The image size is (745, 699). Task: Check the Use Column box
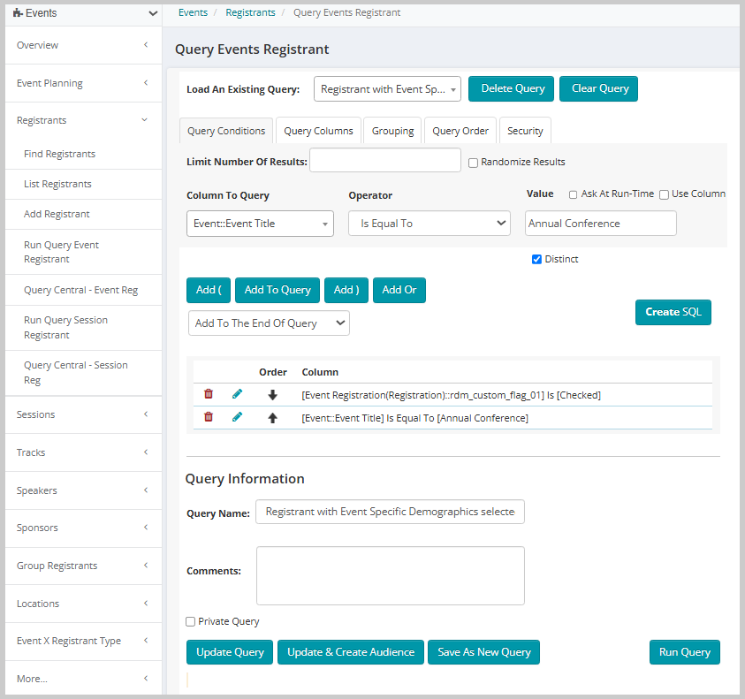pyautogui.click(x=665, y=194)
